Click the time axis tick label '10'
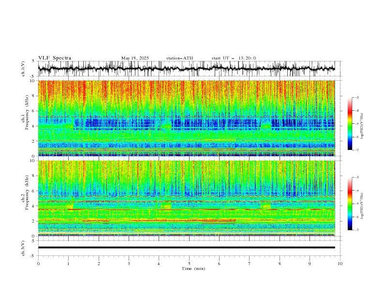The width and height of the screenshot is (383, 296). pos(340,264)
